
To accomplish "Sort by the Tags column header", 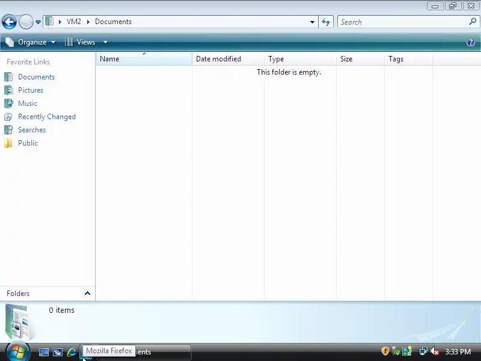I will [x=408, y=58].
